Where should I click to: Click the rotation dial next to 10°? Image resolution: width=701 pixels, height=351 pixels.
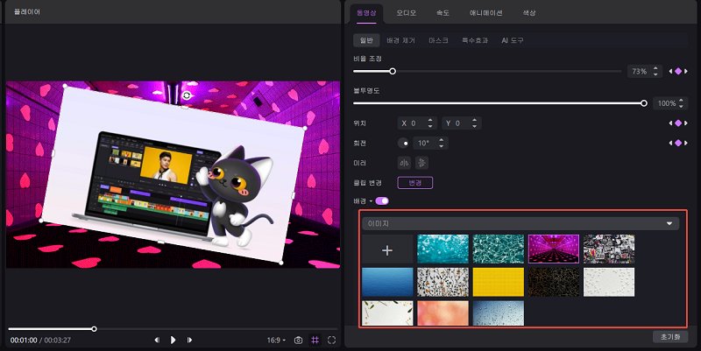(404, 144)
